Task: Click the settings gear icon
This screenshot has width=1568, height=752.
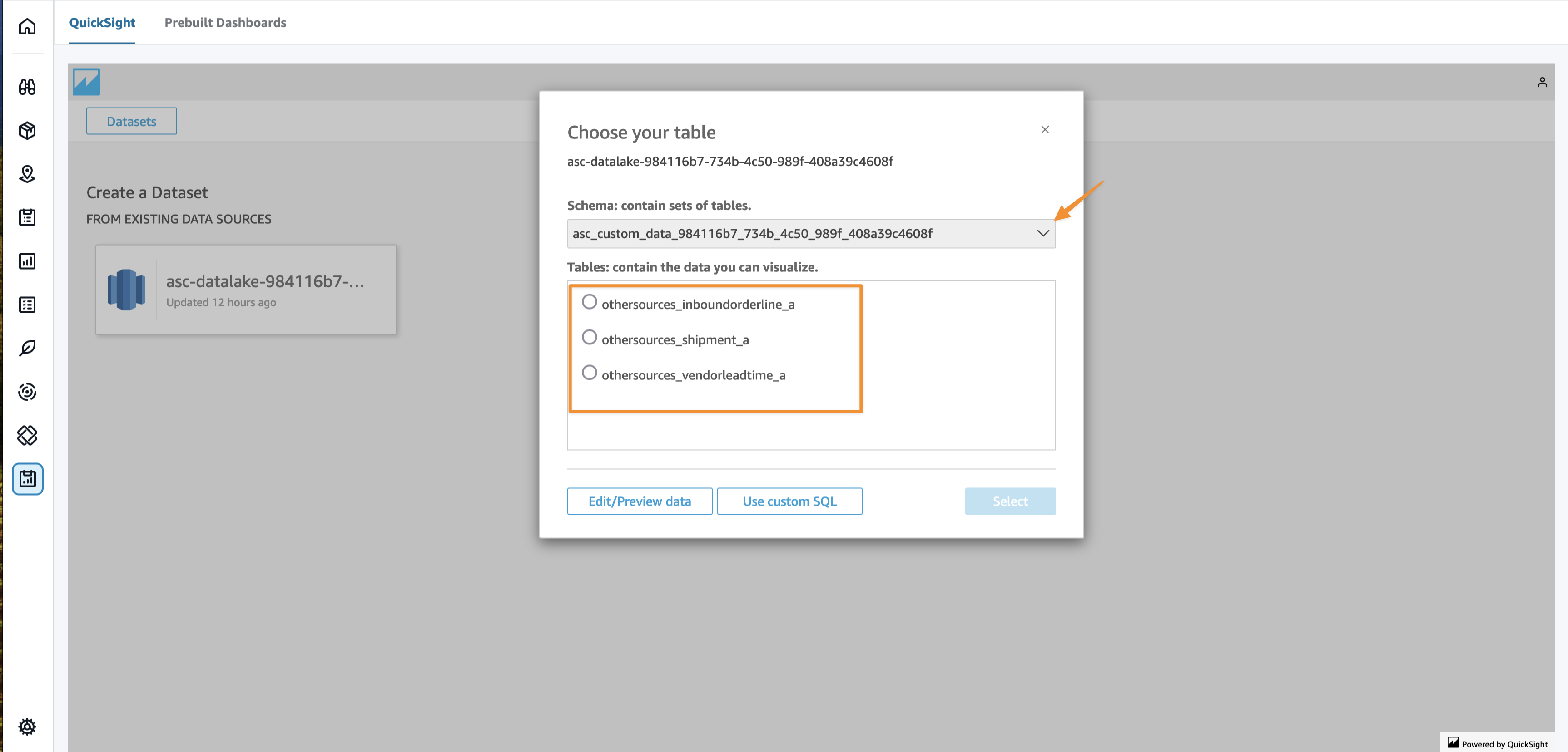Action: click(27, 727)
